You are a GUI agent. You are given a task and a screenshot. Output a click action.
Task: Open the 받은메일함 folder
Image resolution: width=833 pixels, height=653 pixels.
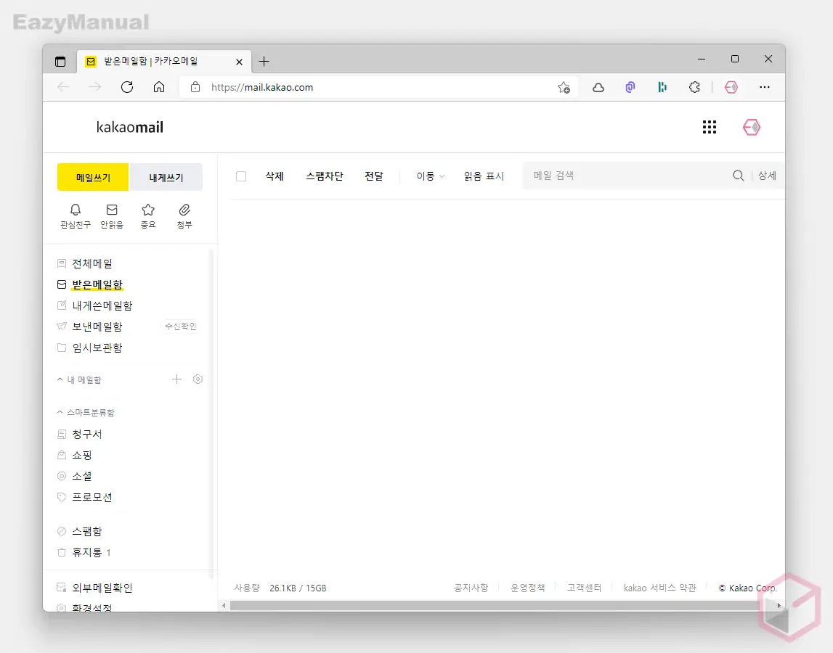pos(97,284)
